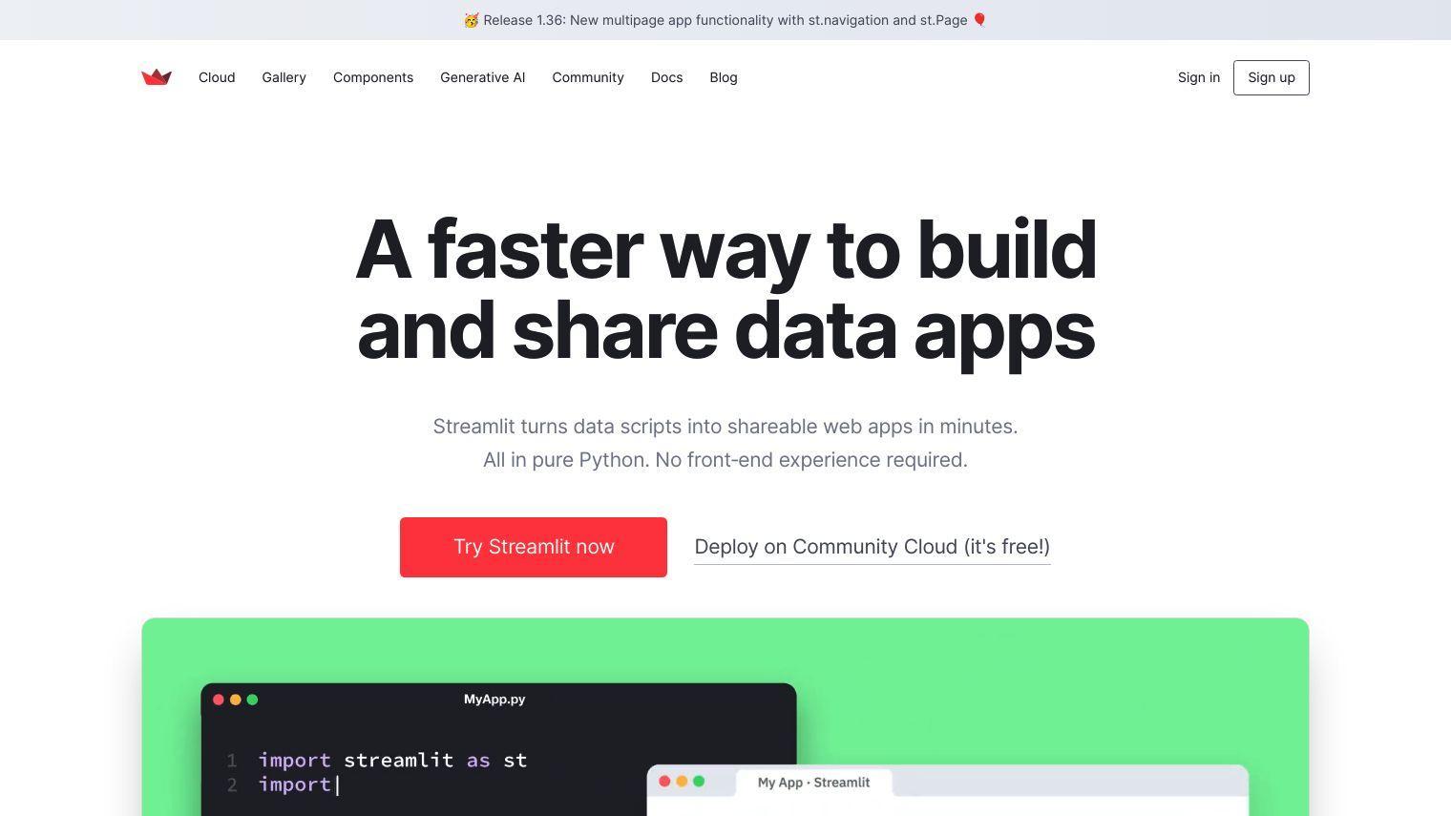The height and width of the screenshot is (816, 1451).
Task: Click green dot in My App browser window
Action: (699, 781)
